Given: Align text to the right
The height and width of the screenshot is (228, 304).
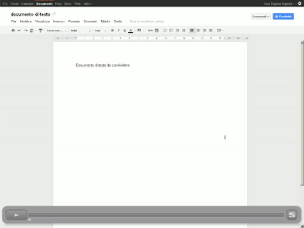Looking at the screenshot, I should pos(205,30).
